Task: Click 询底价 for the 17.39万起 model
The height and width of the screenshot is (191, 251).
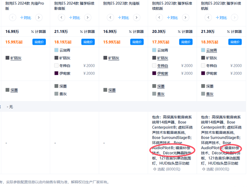Action: click(x=186, y=42)
